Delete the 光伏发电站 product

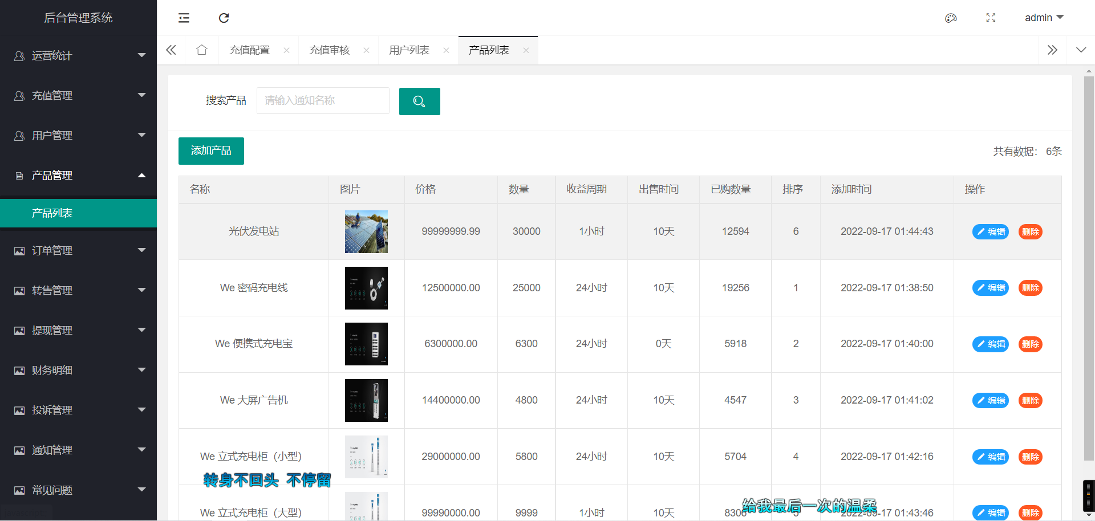click(1031, 231)
